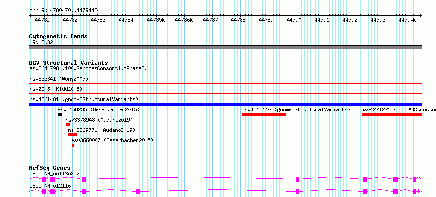Click the chr19:44780470..44794484 region label

point(65,10)
